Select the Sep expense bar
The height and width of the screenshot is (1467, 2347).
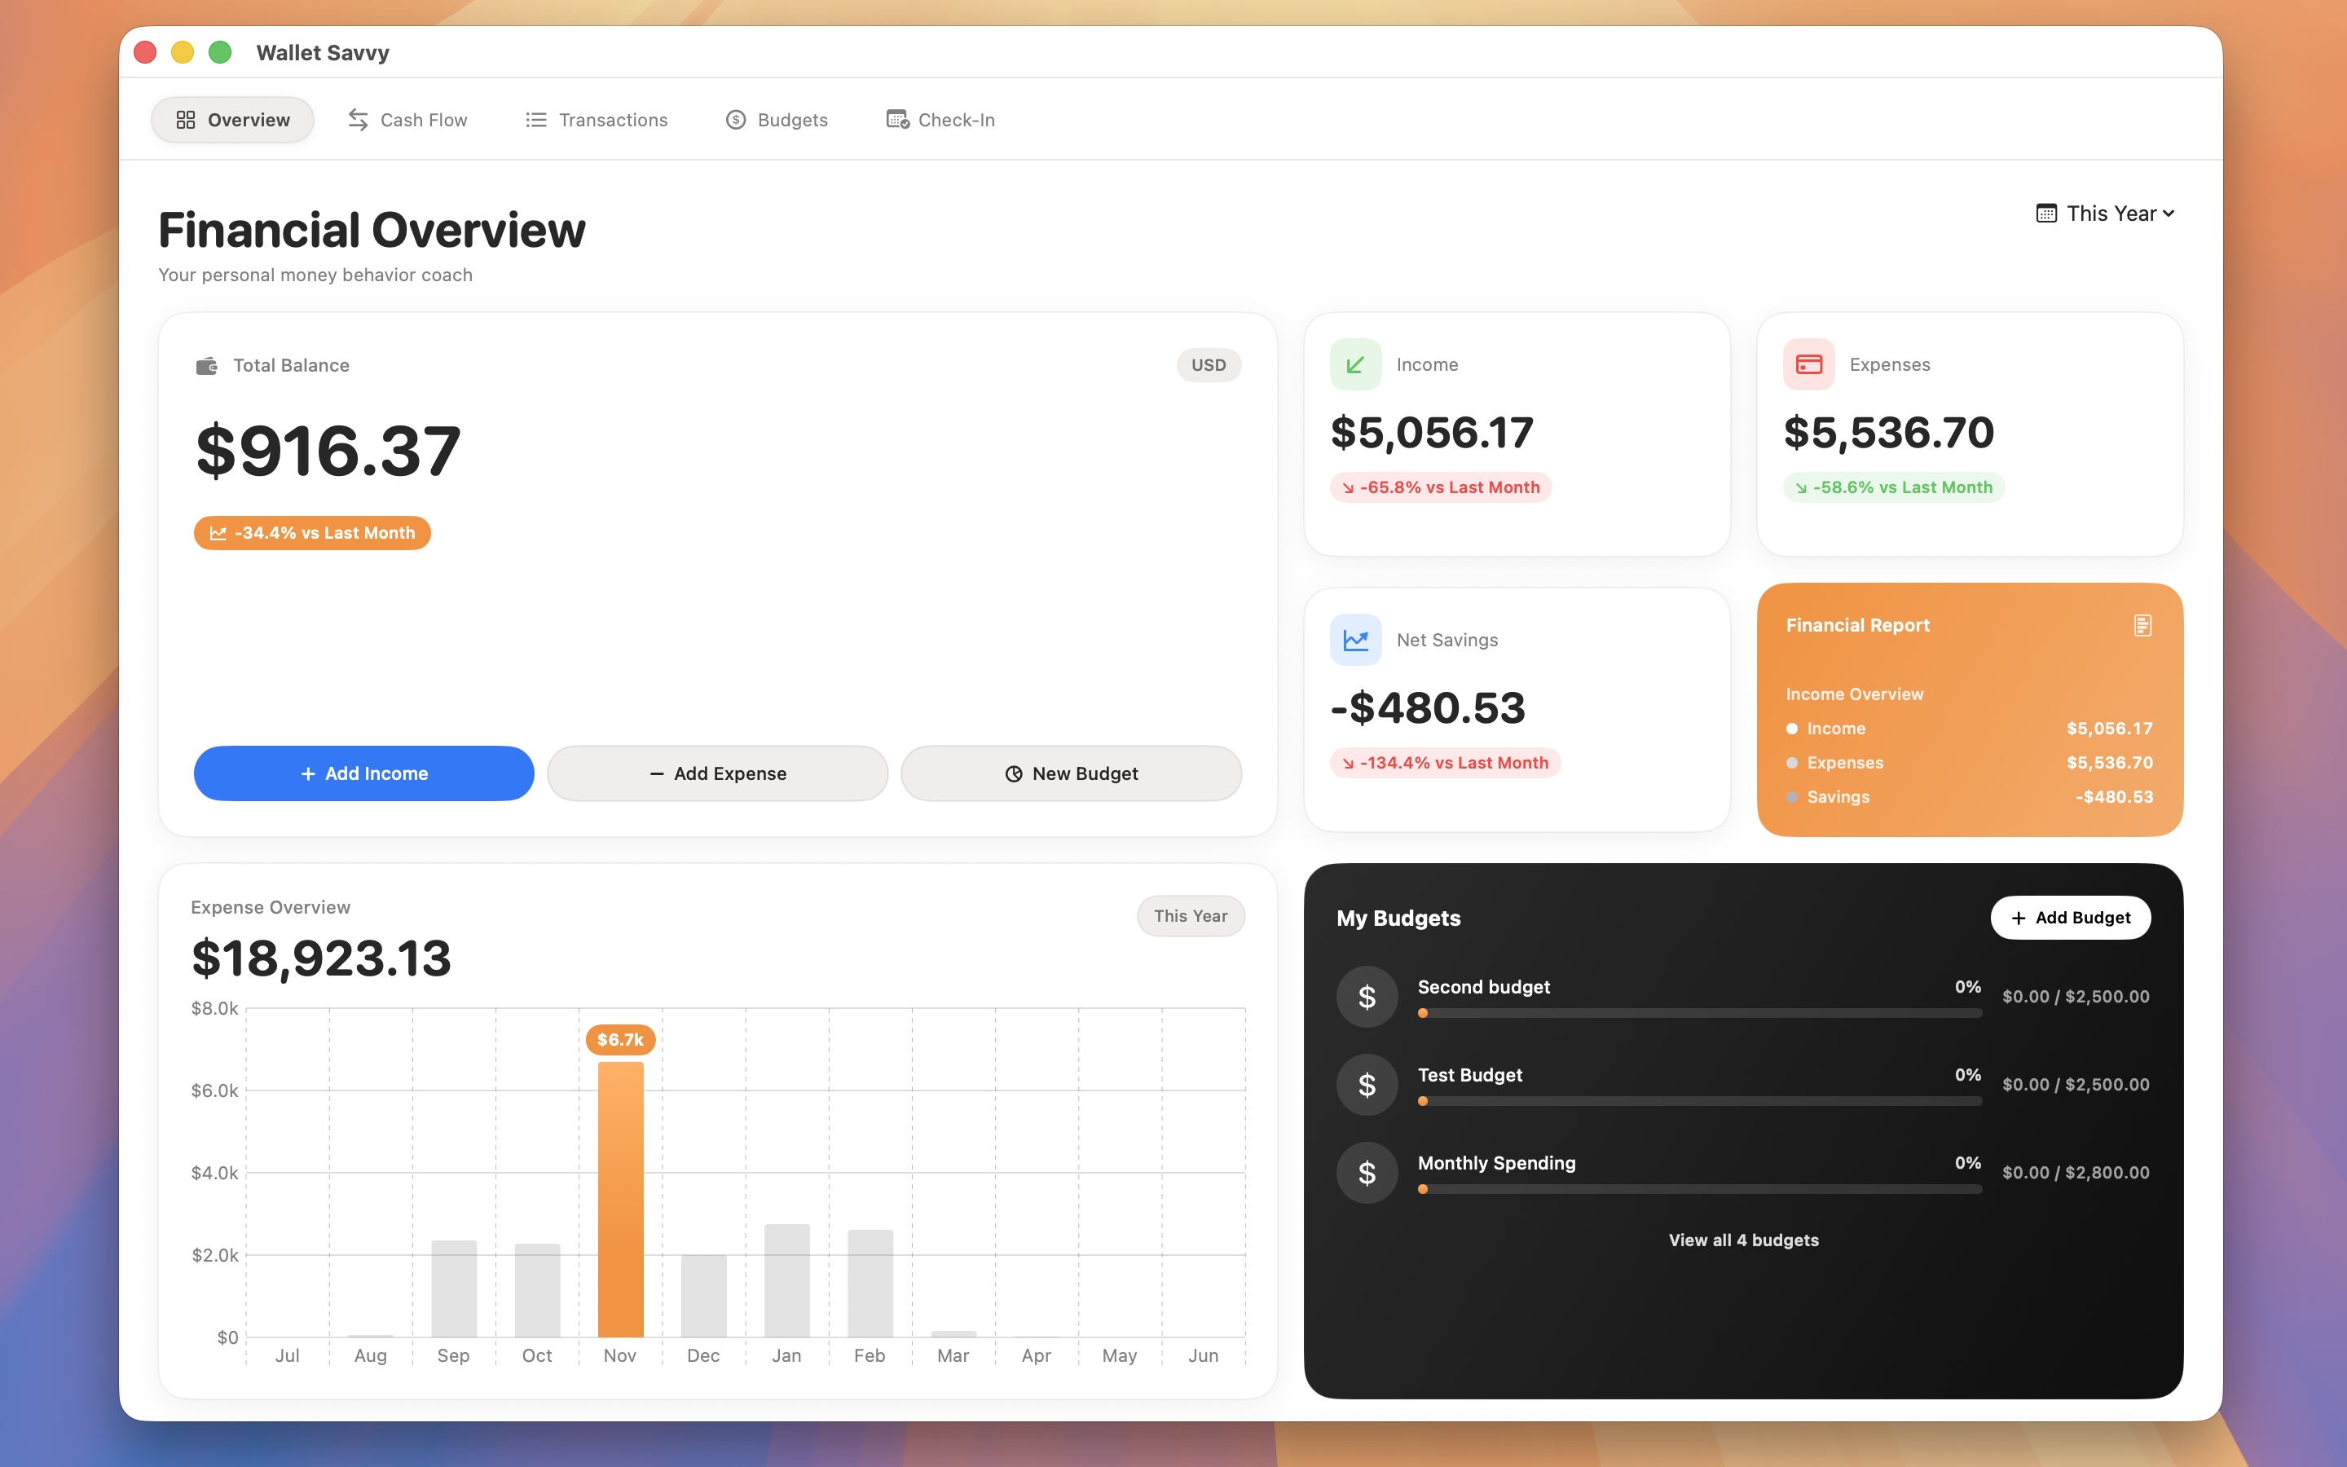point(454,1289)
